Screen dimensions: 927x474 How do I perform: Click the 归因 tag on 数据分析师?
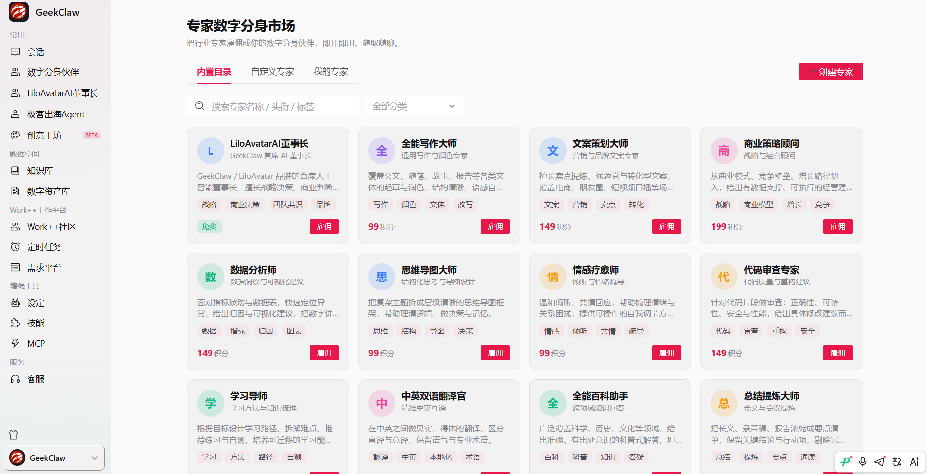266,331
